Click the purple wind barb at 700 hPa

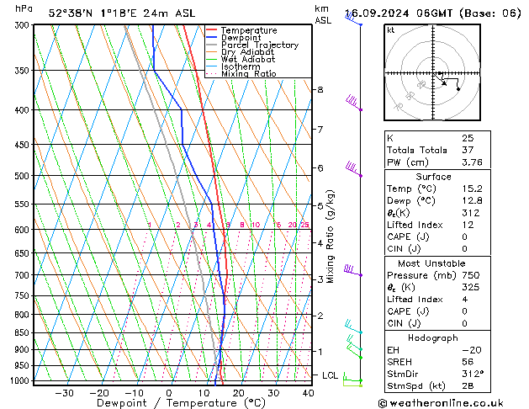point(353,270)
